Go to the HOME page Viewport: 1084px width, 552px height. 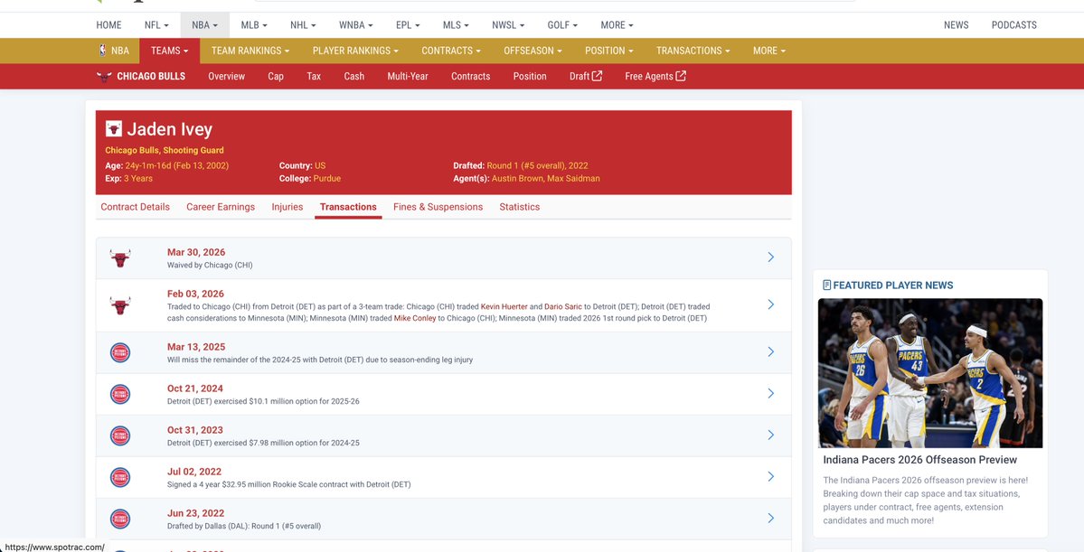click(x=108, y=25)
